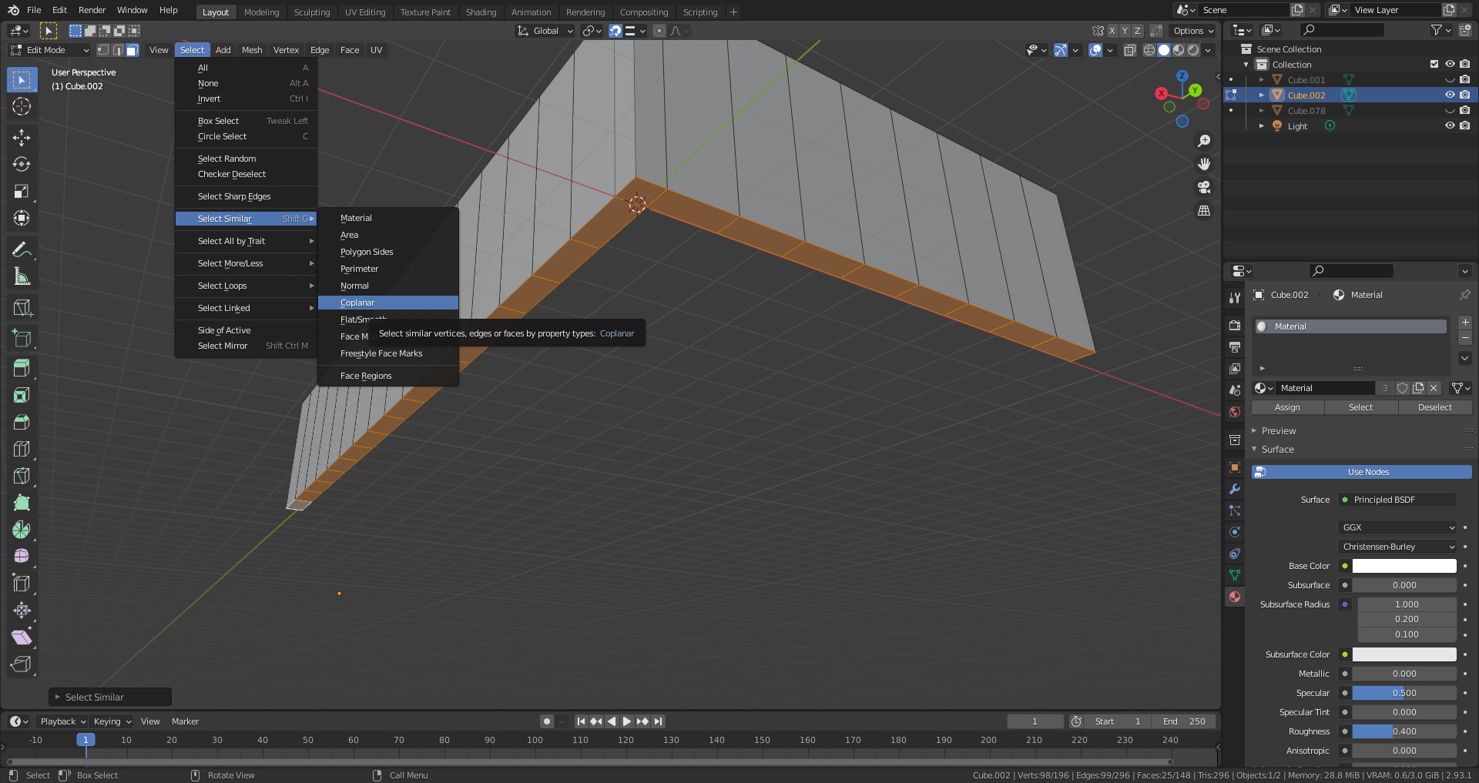
Task: Open the Modifier wrench properties tab
Action: click(x=1235, y=489)
